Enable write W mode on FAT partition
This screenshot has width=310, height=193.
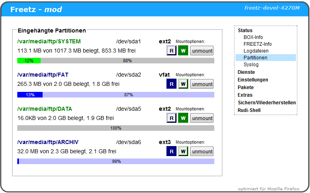point(183,84)
